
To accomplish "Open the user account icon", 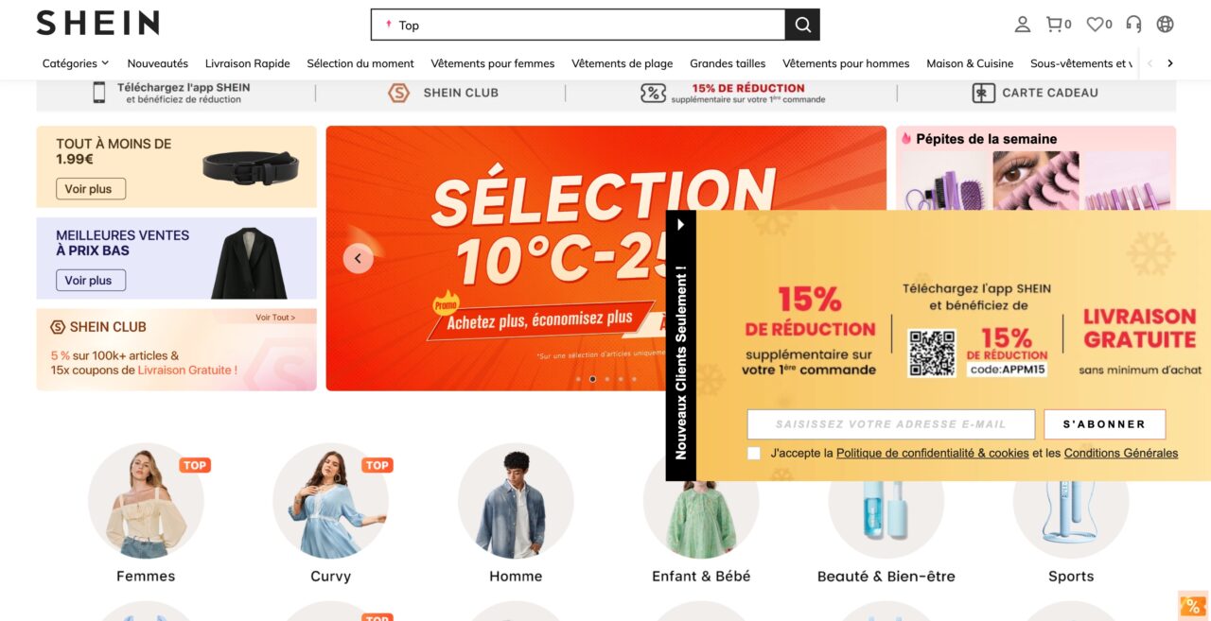I will (x=1022, y=25).
